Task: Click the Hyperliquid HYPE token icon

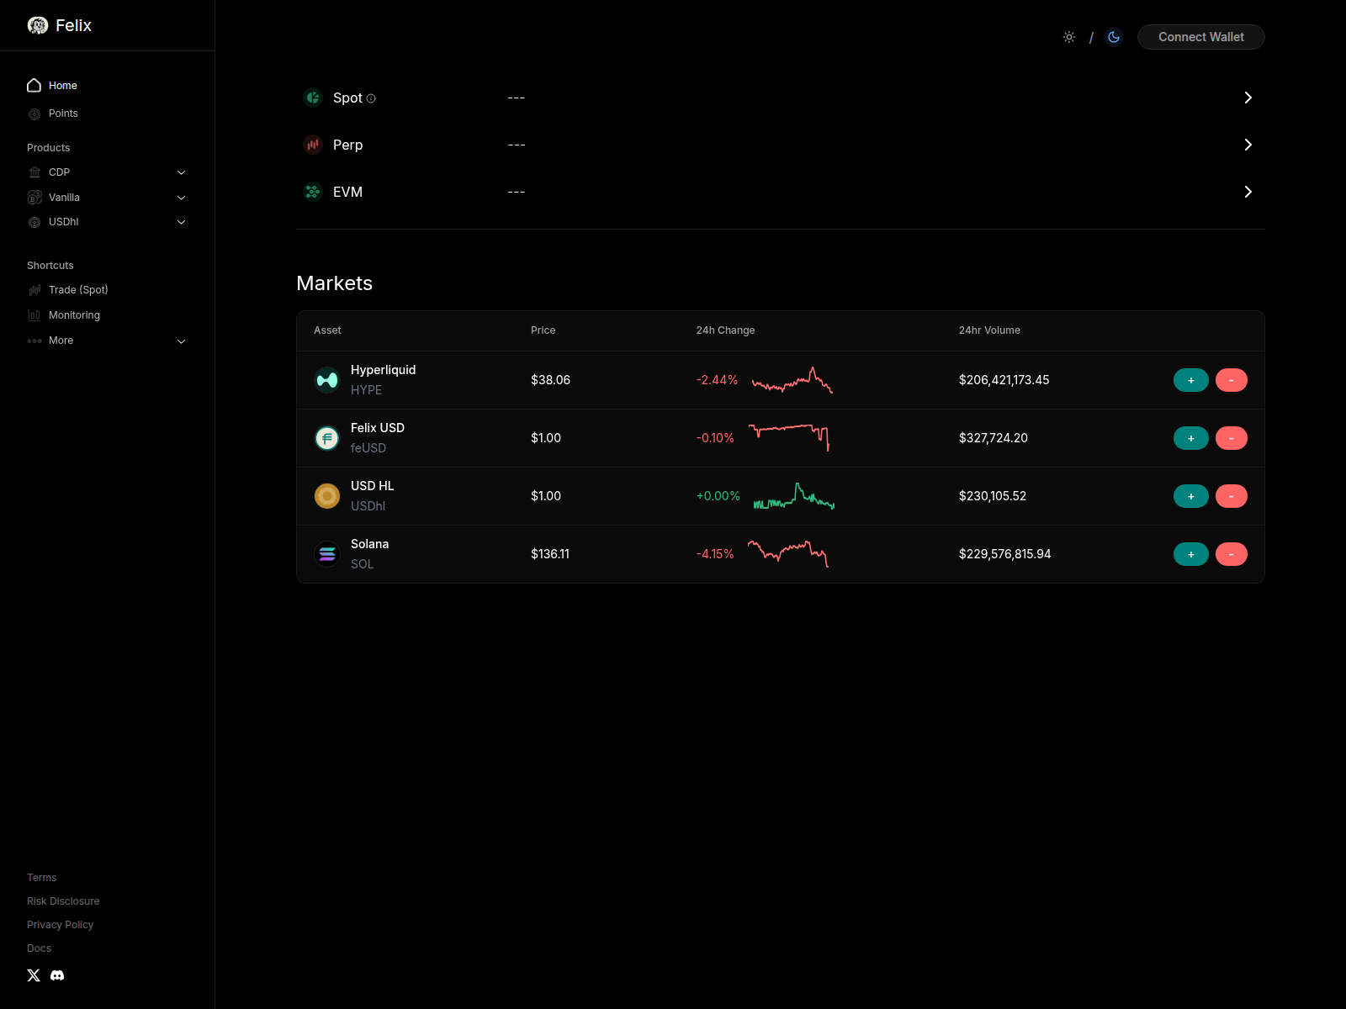Action: tap(327, 380)
